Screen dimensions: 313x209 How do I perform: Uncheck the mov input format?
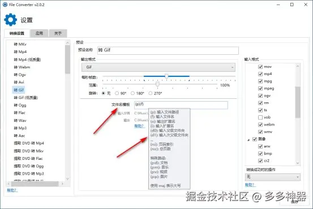click(x=260, y=67)
